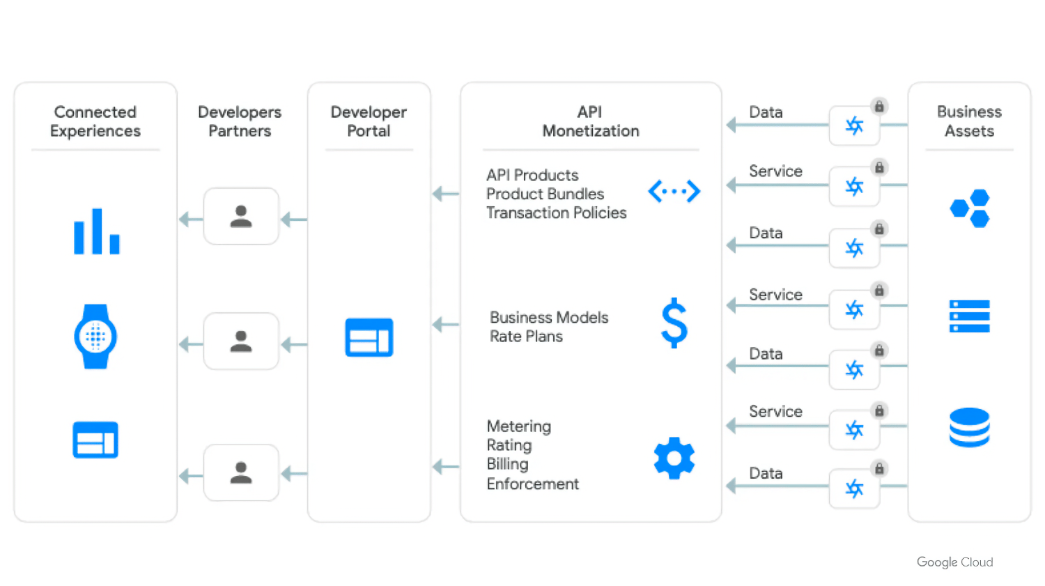Select the bottom developer person icon
This screenshot has height=586, width=1045.
click(x=241, y=472)
